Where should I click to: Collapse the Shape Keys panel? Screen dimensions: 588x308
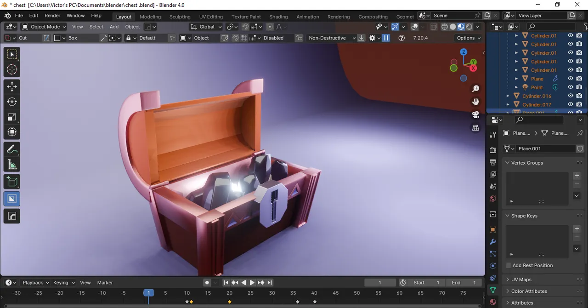click(x=508, y=216)
